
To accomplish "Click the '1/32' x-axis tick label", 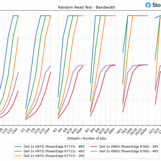I will coord(10,131).
